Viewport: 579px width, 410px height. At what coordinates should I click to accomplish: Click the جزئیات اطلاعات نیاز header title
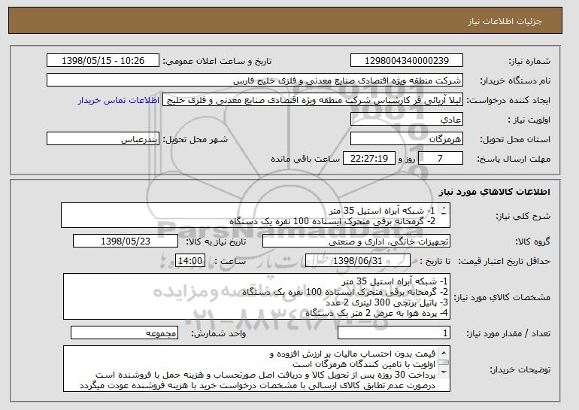tap(505, 21)
